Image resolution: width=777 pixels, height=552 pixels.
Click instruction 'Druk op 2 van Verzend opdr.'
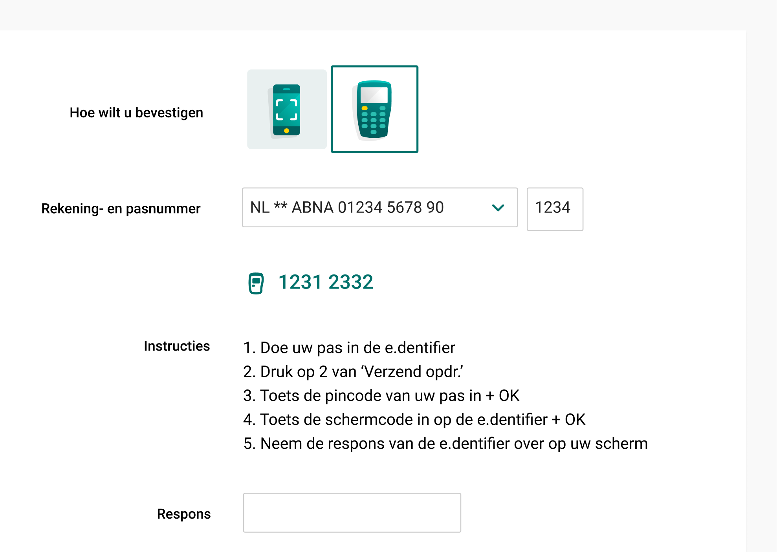coord(353,372)
